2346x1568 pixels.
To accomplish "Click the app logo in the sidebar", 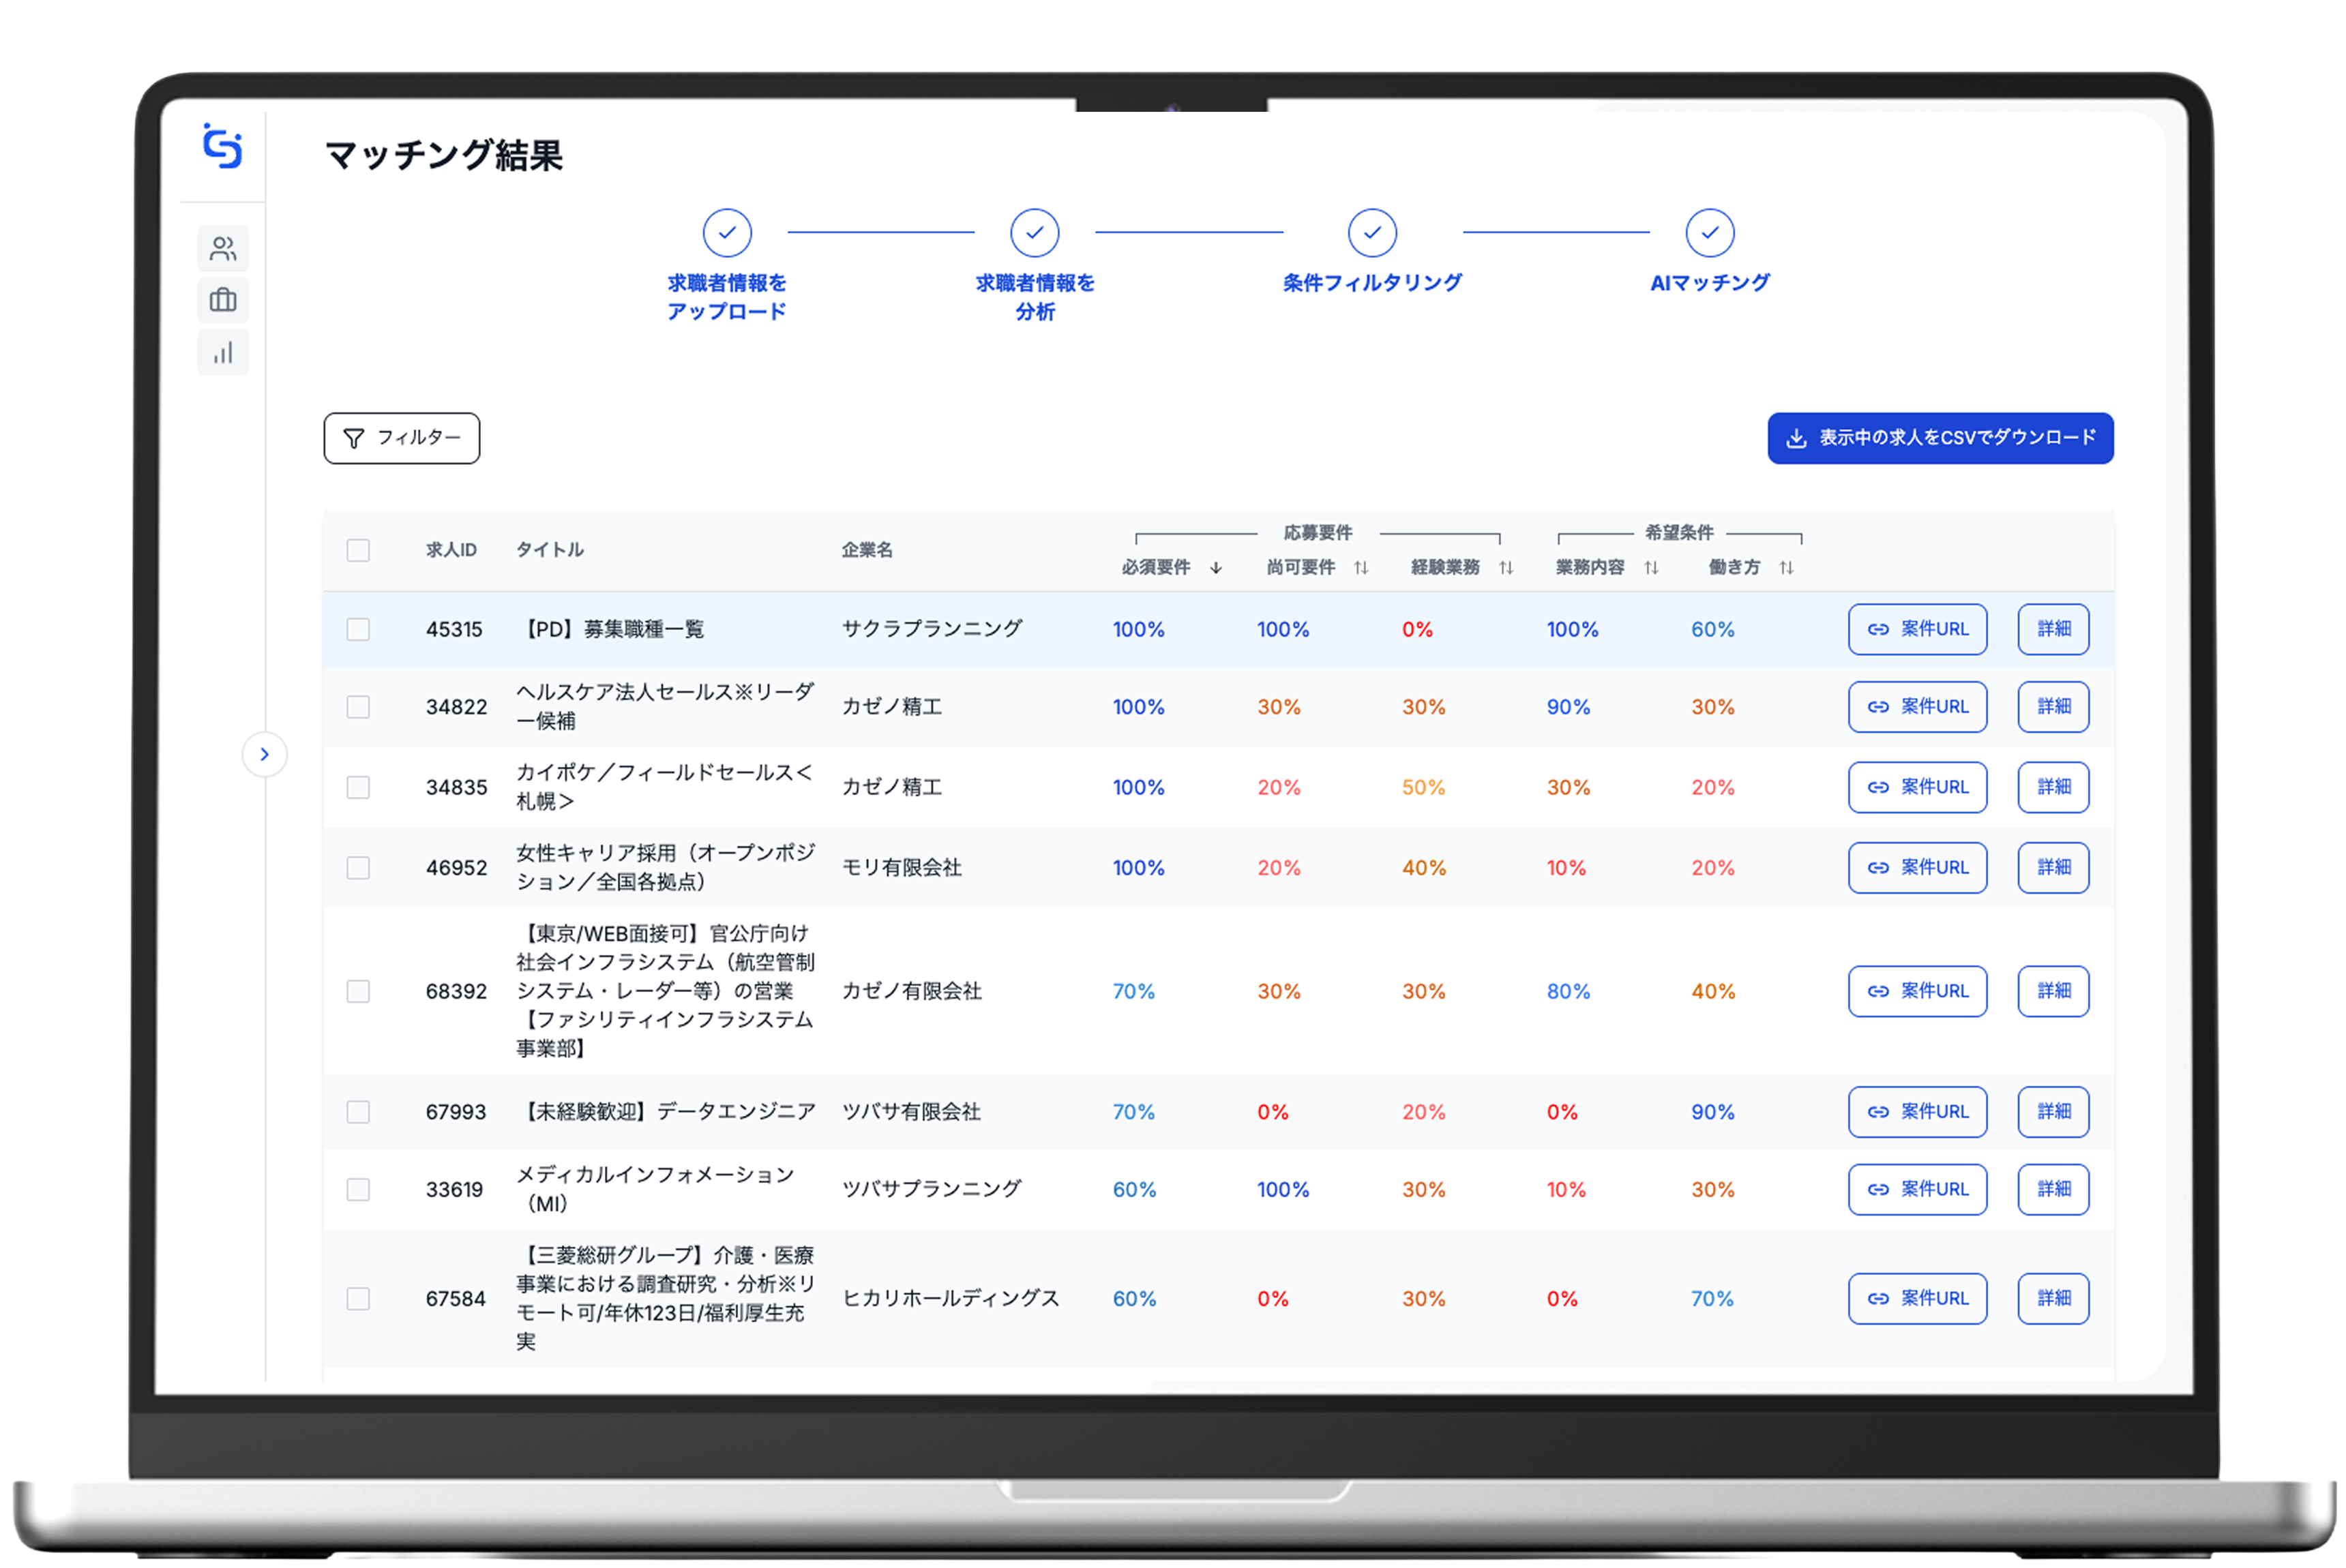I will tap(222, 146).
